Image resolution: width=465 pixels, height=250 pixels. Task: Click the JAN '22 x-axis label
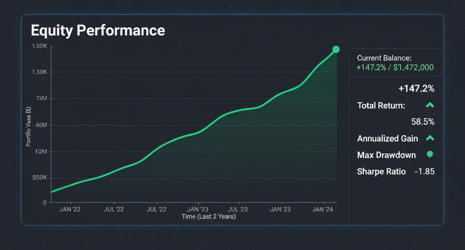click(70, 209)
